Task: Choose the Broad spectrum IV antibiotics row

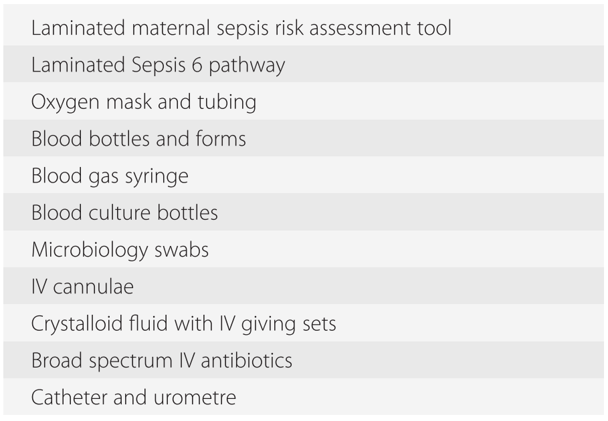Action: [x=162, y=361]
